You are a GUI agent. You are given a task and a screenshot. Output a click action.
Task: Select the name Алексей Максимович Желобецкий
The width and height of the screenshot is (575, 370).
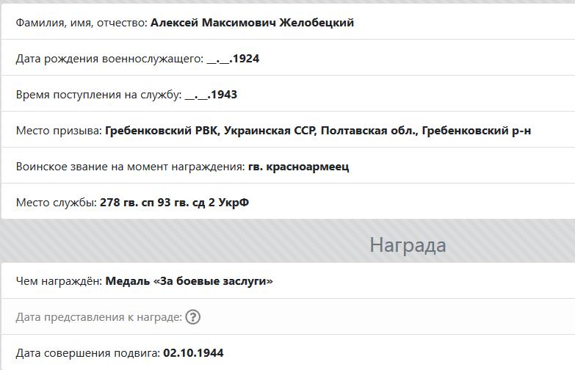coord(253,23)
